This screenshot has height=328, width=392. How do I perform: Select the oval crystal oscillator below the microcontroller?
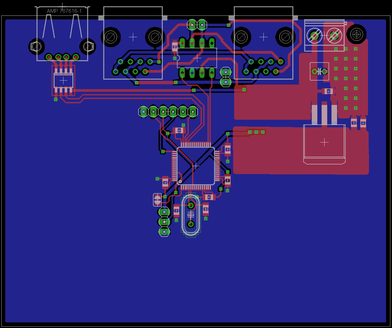pyautogui.click(x=191, y=215)
